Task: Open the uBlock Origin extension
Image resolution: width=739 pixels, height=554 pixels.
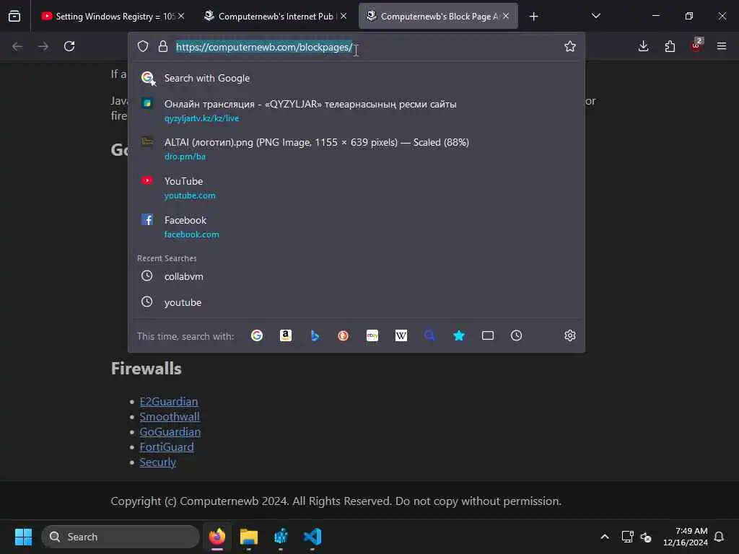Action: coord(696,45)
